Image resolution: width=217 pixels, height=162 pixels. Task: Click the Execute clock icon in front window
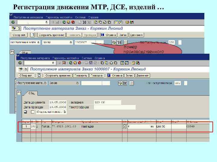click(120, 83)
